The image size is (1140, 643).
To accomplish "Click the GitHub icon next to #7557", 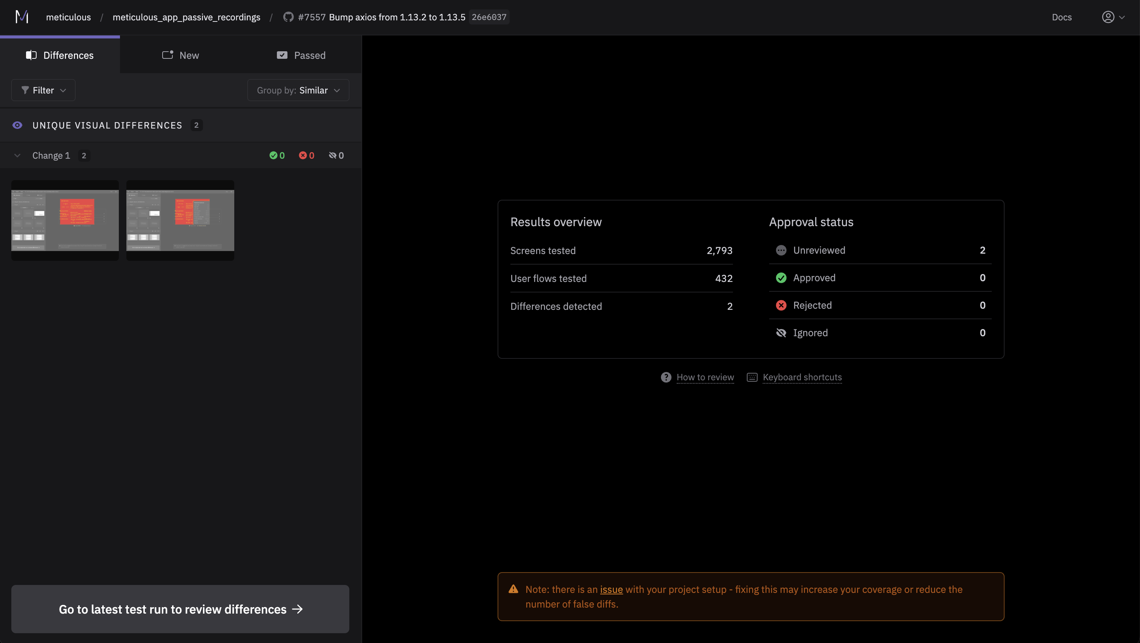I will tap(288, 17).
